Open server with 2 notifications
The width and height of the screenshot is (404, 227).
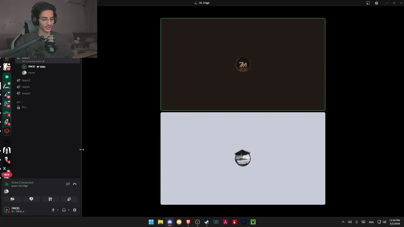point(7,160)
